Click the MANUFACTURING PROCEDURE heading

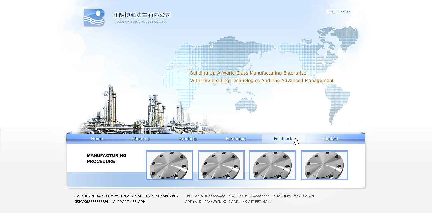107,158
